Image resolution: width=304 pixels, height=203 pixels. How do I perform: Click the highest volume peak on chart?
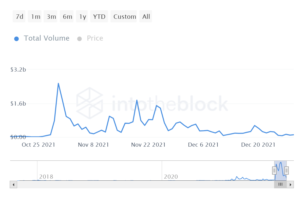[x=58, y=83]
